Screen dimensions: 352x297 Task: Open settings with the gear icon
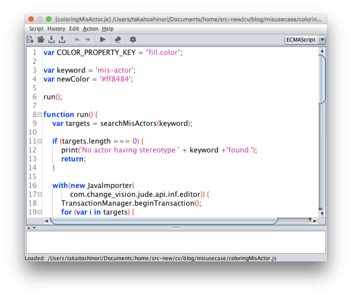pyautogui.click(x=133, y=39)
